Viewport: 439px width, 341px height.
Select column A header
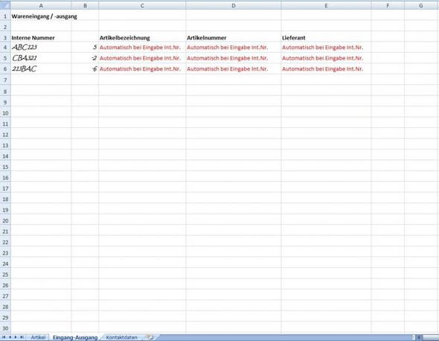pos(41,6)
